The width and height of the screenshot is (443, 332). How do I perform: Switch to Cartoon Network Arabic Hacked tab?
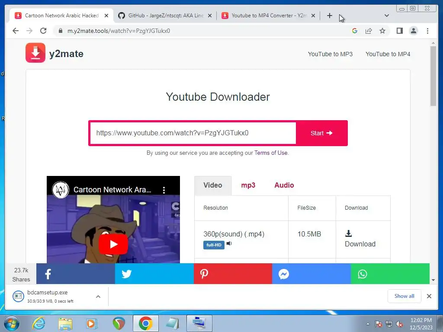[61, 16]
